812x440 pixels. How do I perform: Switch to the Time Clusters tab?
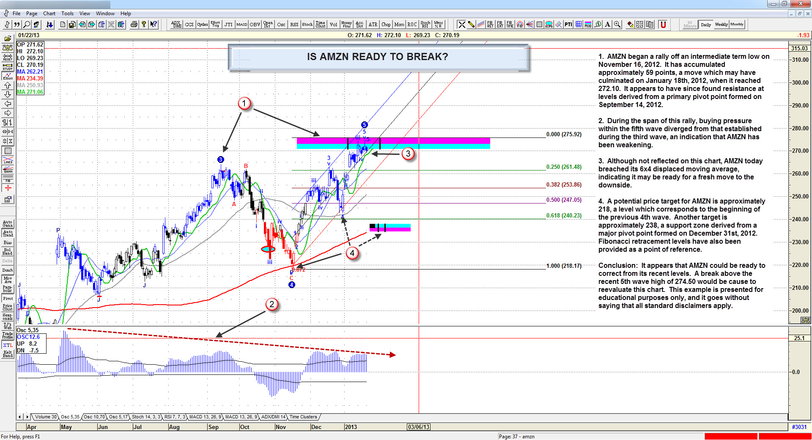tap(303, 417)
